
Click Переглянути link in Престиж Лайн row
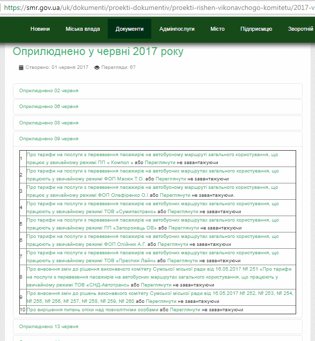[x=183, y=261]
